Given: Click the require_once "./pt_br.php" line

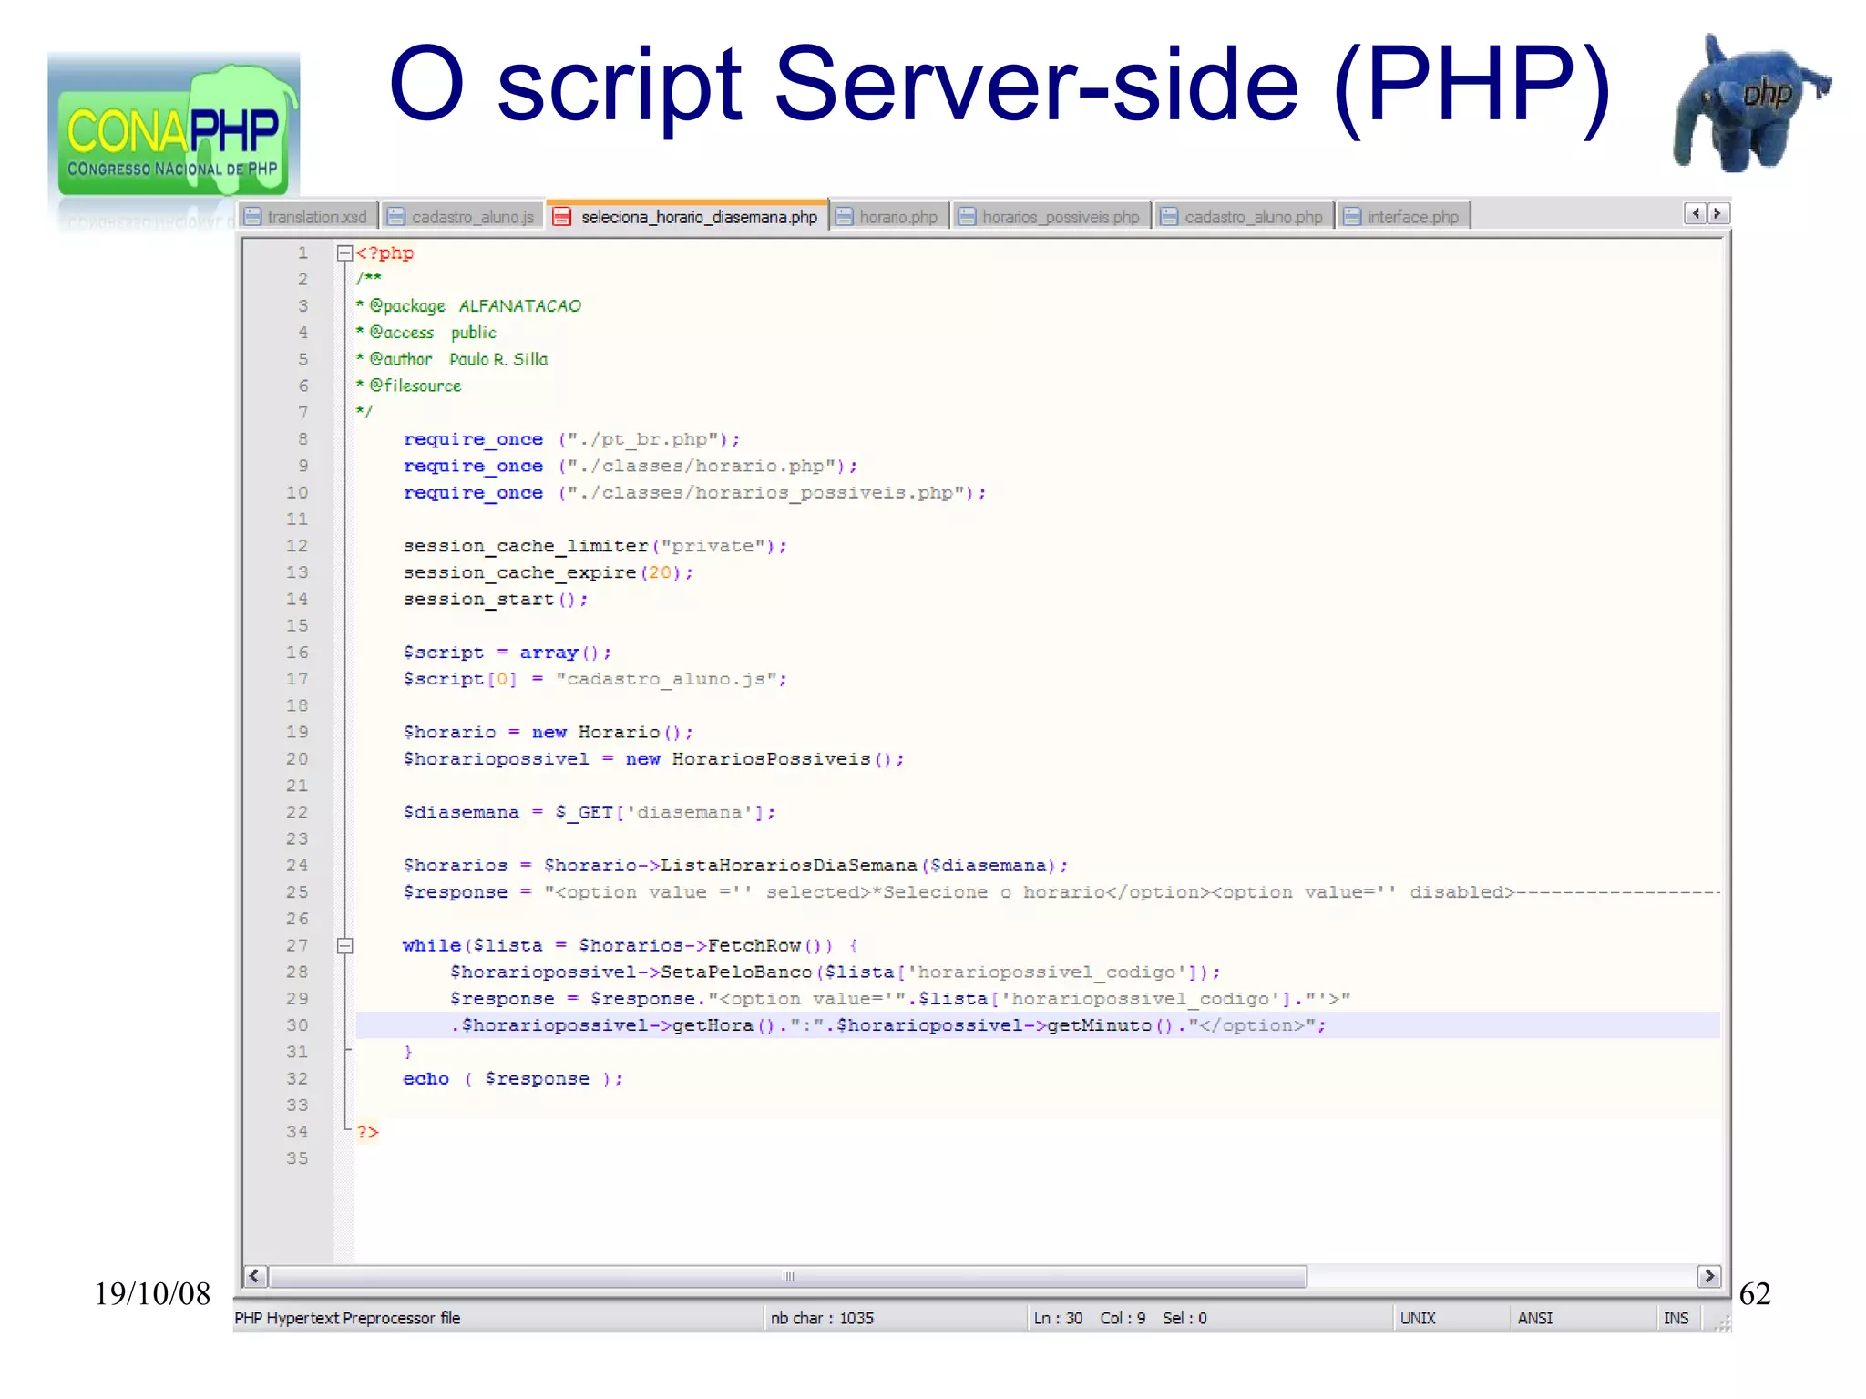Looking at the screenshot, I should (x=571, y=439).
